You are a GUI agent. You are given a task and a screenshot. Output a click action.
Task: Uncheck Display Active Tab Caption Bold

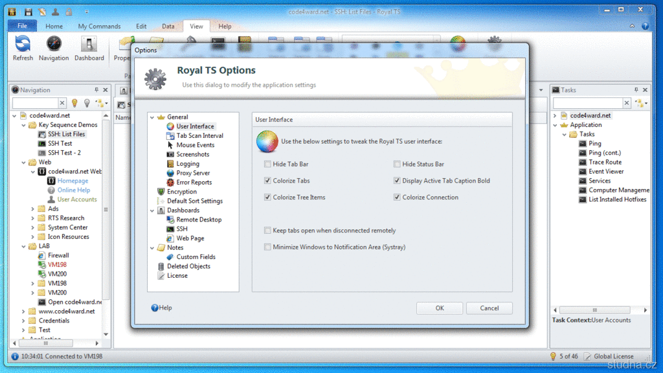[x=397, y=181]
